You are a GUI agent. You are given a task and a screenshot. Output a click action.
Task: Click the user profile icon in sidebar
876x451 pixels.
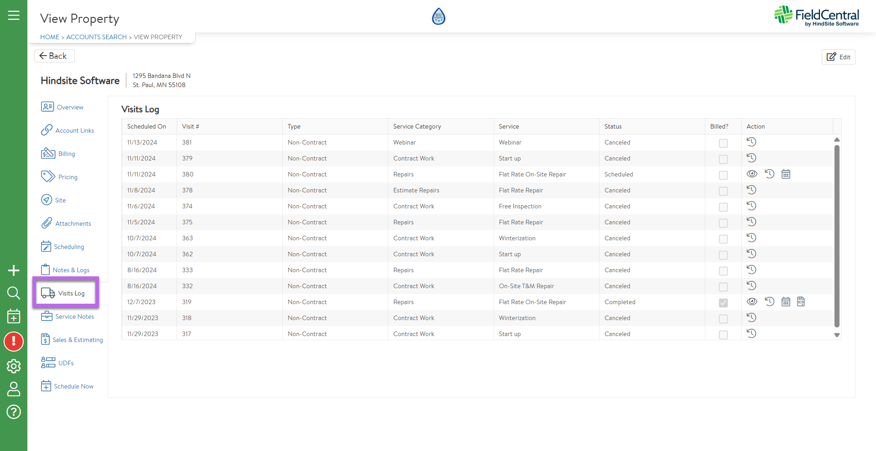coord(14,389)
